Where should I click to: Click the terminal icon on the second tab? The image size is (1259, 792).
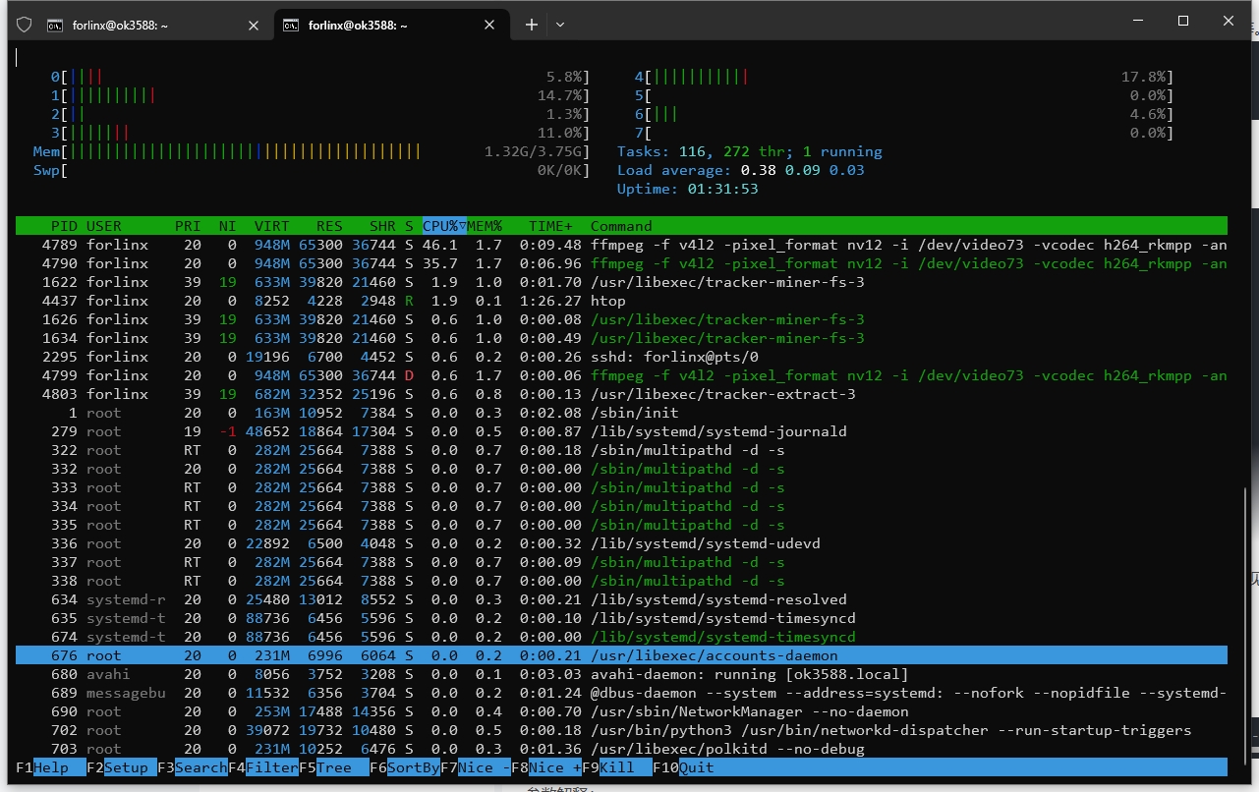[x=291, y=26]
